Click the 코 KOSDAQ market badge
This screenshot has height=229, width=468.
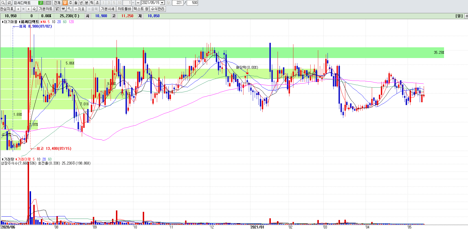click(x=41, y=3)
